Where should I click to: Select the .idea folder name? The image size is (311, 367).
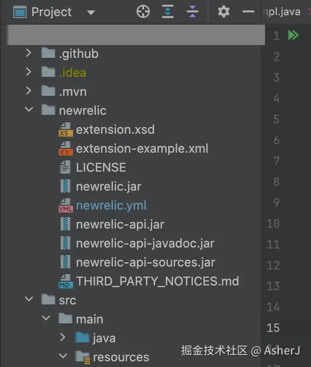coord(73,73)
